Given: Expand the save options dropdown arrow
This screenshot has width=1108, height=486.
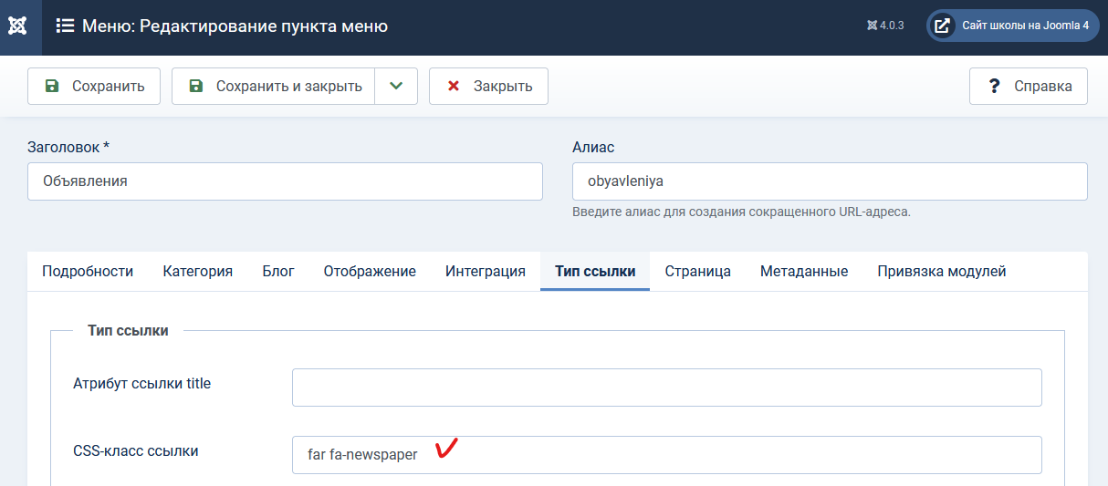Looking at the screenshot, I should coord(395,87).
